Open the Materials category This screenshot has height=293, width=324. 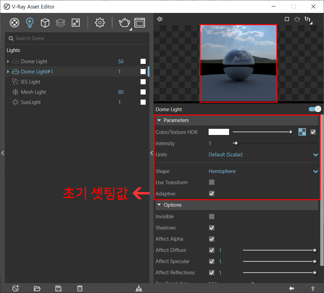[14, 23]
